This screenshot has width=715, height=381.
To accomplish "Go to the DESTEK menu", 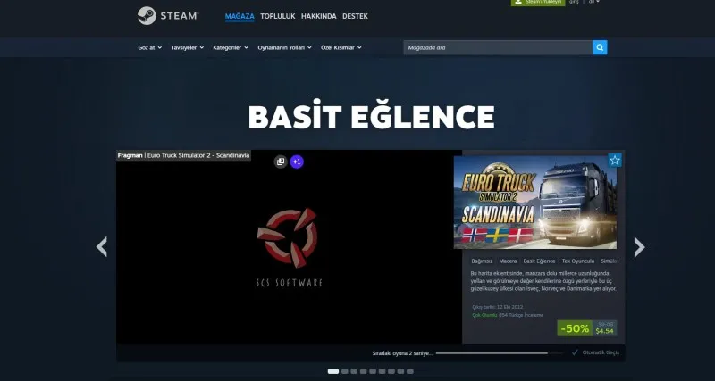I will 355,16.
